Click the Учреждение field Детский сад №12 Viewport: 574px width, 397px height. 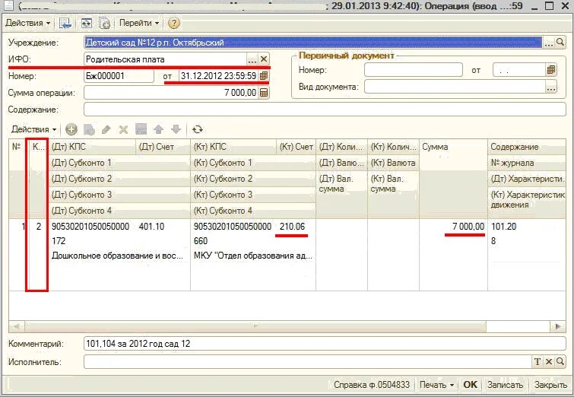[x=313, y=43]
